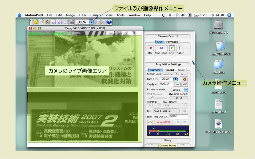Image resolution: width=255 pixels, height=159 pixels.
Task: Click the clock timer toolbar icon
Action: click(65, 22)
